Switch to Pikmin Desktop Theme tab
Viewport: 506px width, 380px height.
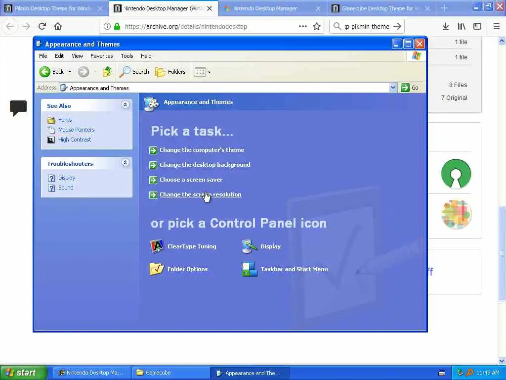(x=54, y=8)
